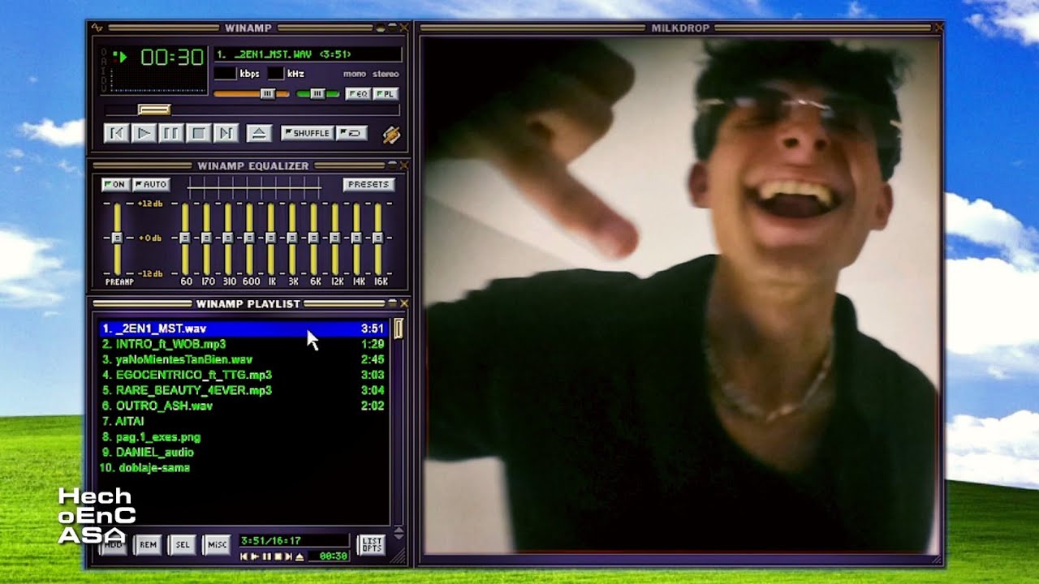Open the MISC menu in playlist
The height and width of the screenshot is (584, 1039).
tap(217, 545)
